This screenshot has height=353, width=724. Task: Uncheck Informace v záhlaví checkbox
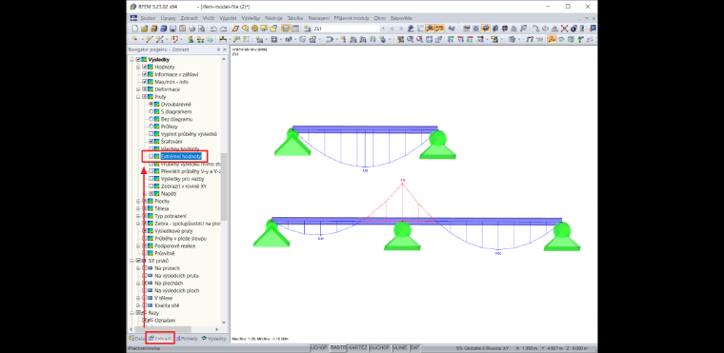point(145,74)
